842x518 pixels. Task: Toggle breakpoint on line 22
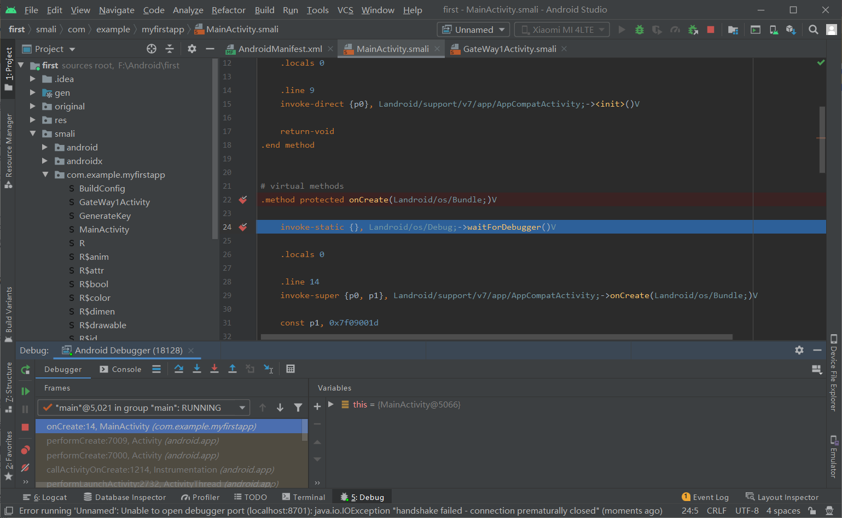point(243,200)
